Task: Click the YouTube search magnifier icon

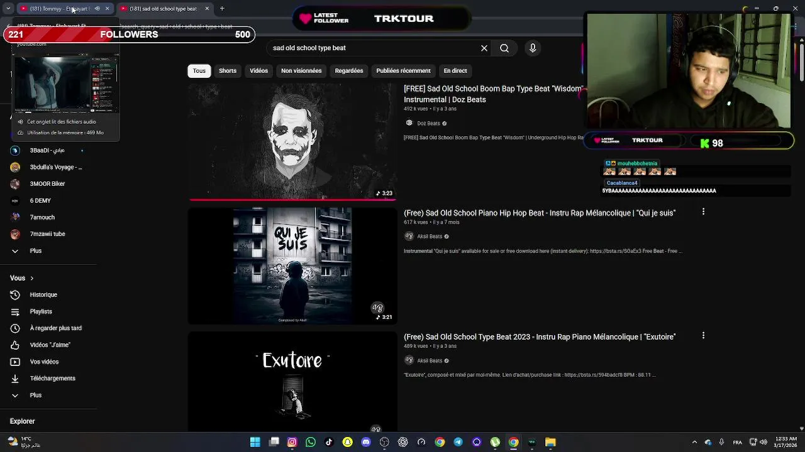Action: pyautogui.click(x=504, y=48)
